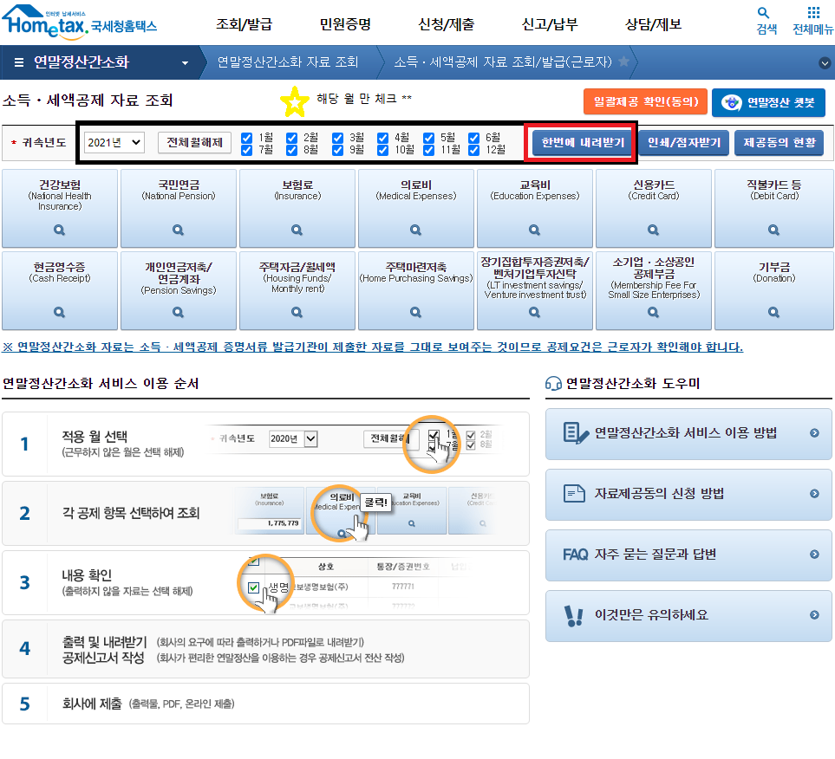
Task: Open the 2021년 year dropdown
Action: (114, 142)
